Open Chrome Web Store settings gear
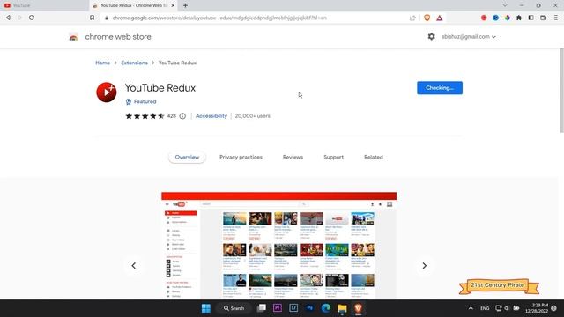 click(x=431, y=36)
